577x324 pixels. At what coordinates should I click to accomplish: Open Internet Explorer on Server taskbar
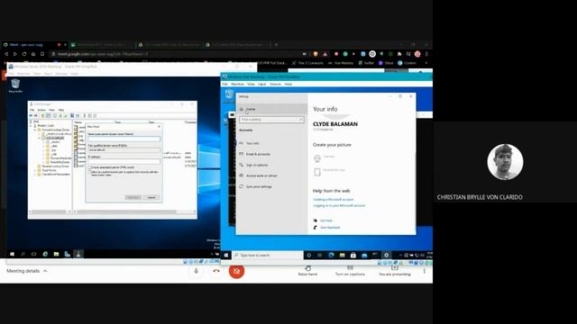pos(45,254)
